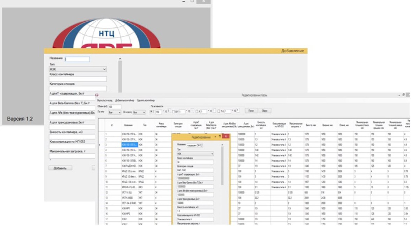Click Емкость контейнера field in Редактирование dialog

point(195,211)
